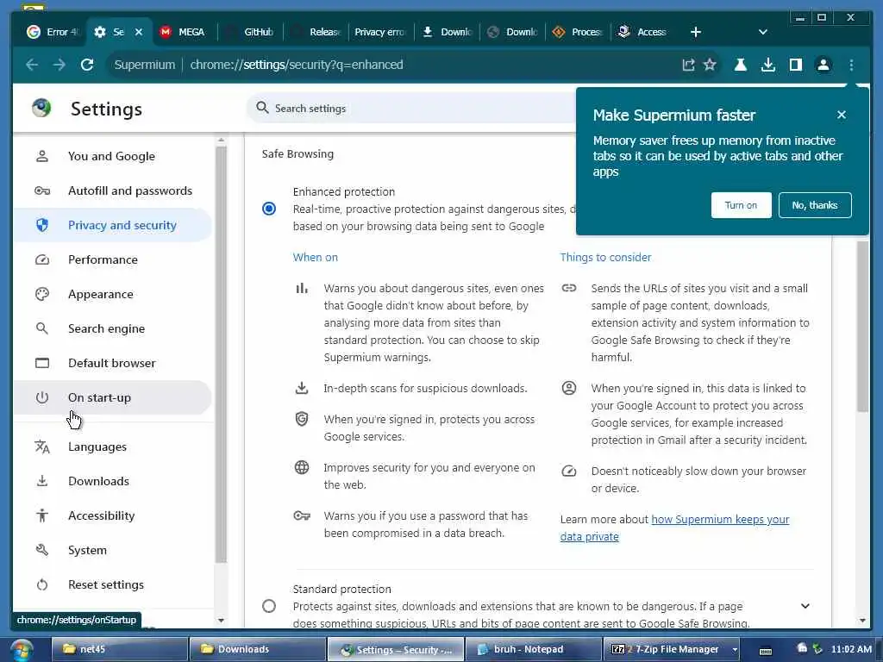Open the downloads toolbar icon
This screenshot has width=883, height=662.
click(767, 65)
